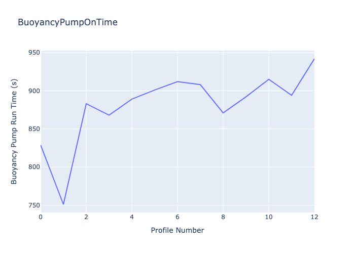Click the Buoyancy Pump Run Time y-axis title
The width and height of the screenshot is (355, 253).
pyautogui.click(x=14, y=132)
